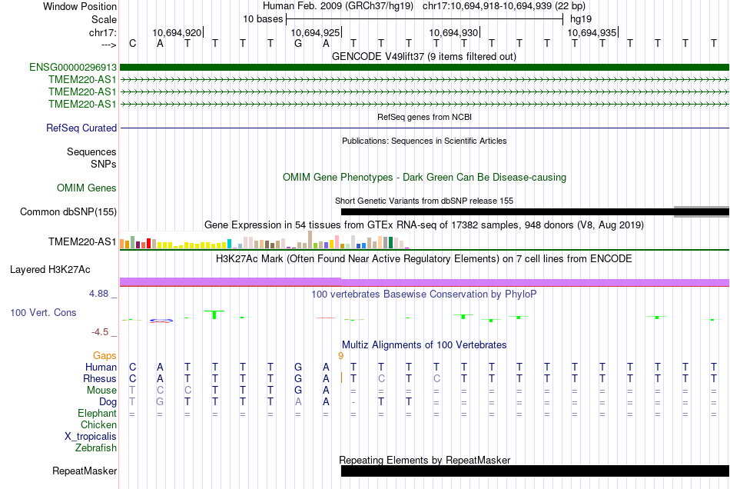Click Human Feb. 2009 (GRCh37/hg19) assembly title
The image size is (730, 489).
click(338, 6)
